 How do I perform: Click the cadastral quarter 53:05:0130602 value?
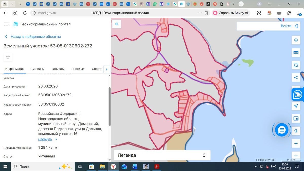point(51,104)
